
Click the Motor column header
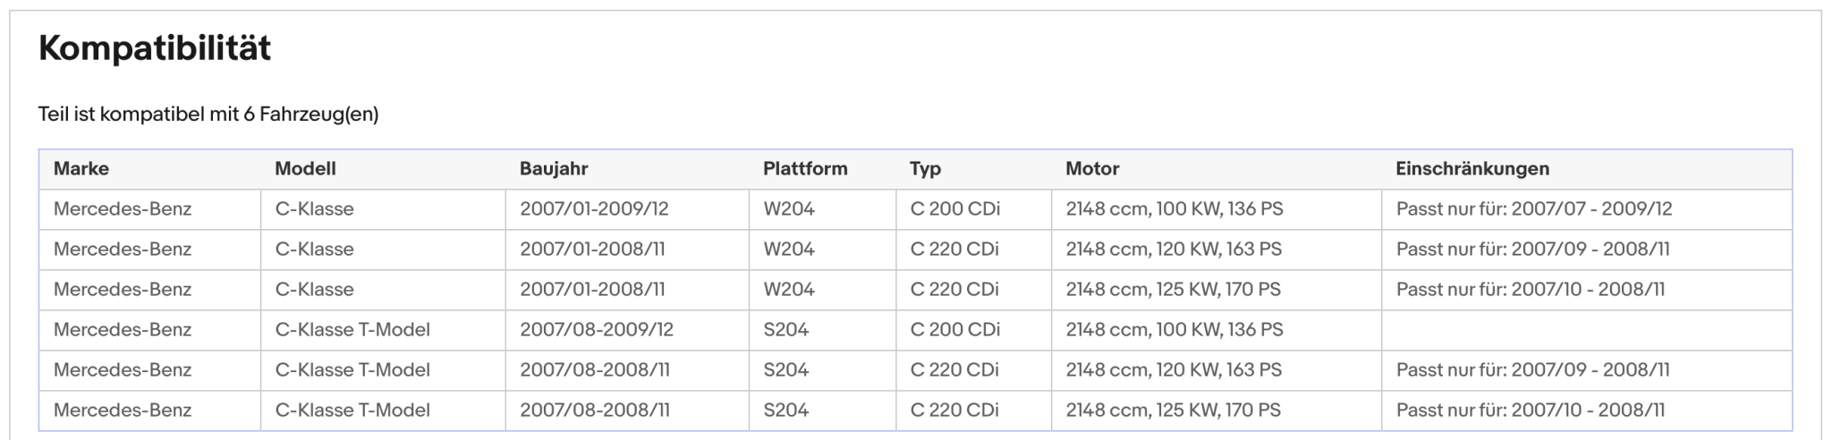[1092, 168]
